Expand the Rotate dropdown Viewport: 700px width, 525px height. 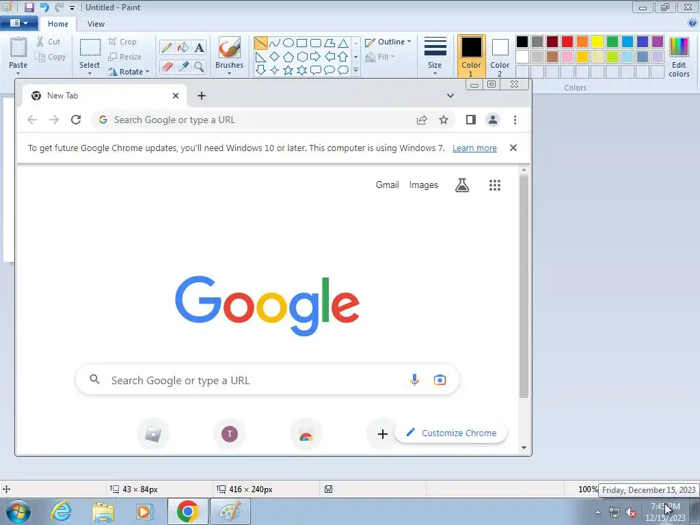[x=147, y=72]
